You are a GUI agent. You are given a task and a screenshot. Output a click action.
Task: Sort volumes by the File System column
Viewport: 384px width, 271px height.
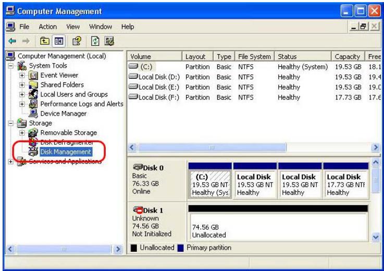pyautogui.click(x=254, y=56)
